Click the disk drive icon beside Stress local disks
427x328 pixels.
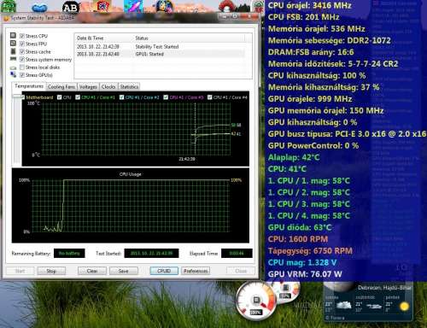tap(13, 67)
